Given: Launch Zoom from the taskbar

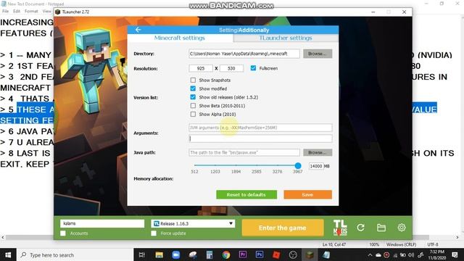Looking at the screenshot, I should [176, 254].
